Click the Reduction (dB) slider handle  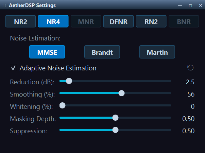(x=69, y=81)
